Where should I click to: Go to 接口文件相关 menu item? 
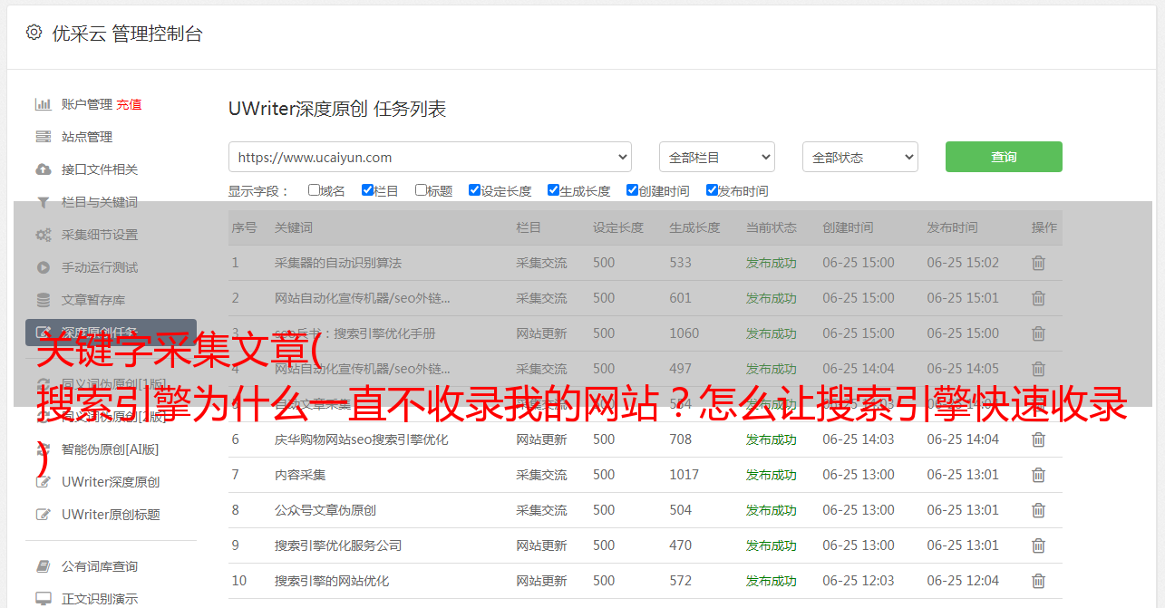(100, 169)
